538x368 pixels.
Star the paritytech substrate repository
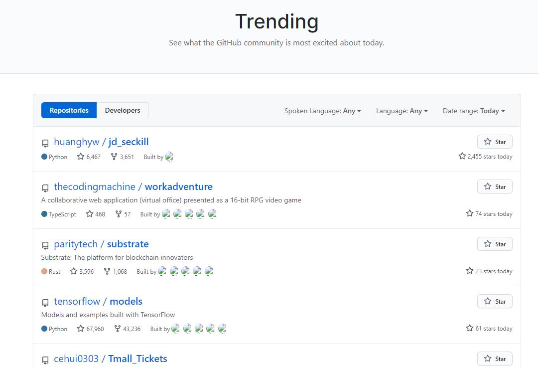(495, 244)
